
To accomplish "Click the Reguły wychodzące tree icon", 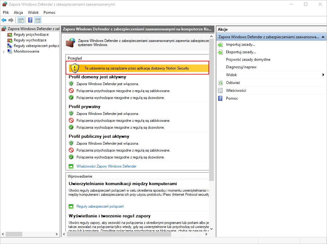I will [10, 40].
